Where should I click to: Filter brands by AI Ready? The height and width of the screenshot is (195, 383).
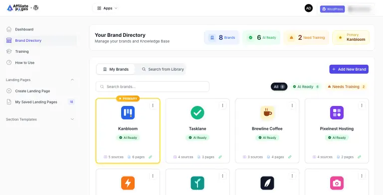point(306,87)
